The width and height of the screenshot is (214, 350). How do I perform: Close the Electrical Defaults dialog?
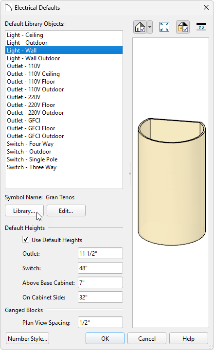click(x=206, y=8)
